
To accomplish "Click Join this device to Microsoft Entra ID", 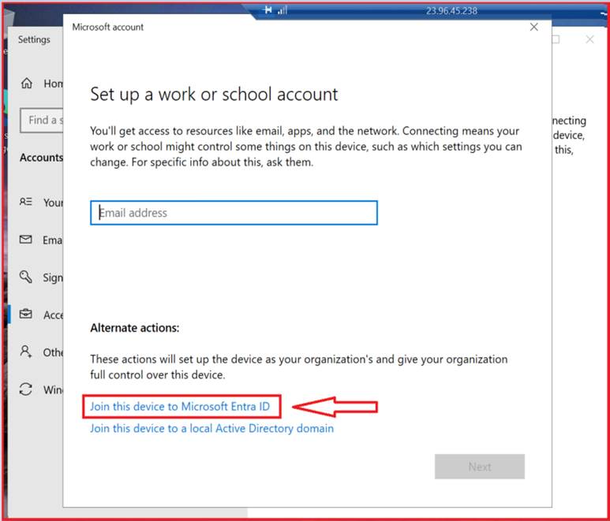I will (x=180, y=407).
